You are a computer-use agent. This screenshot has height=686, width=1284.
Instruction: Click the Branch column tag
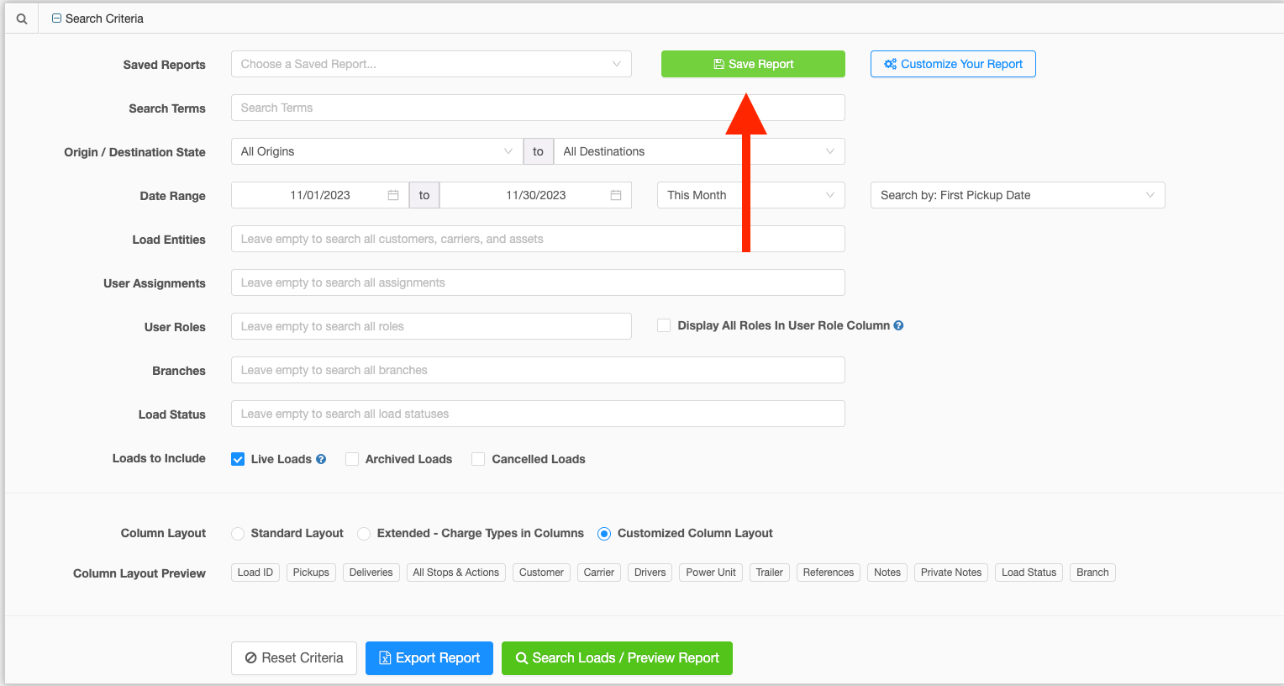coord(1092,573)
